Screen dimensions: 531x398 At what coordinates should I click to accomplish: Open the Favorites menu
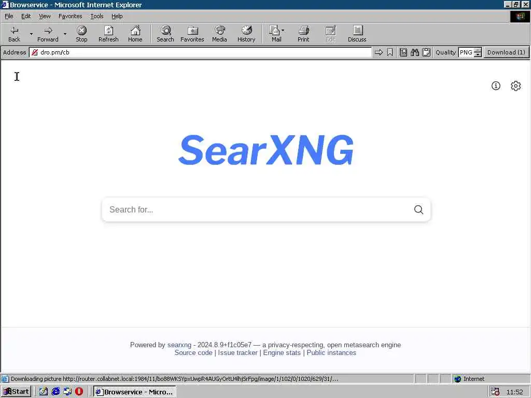[x=70, y=16]
